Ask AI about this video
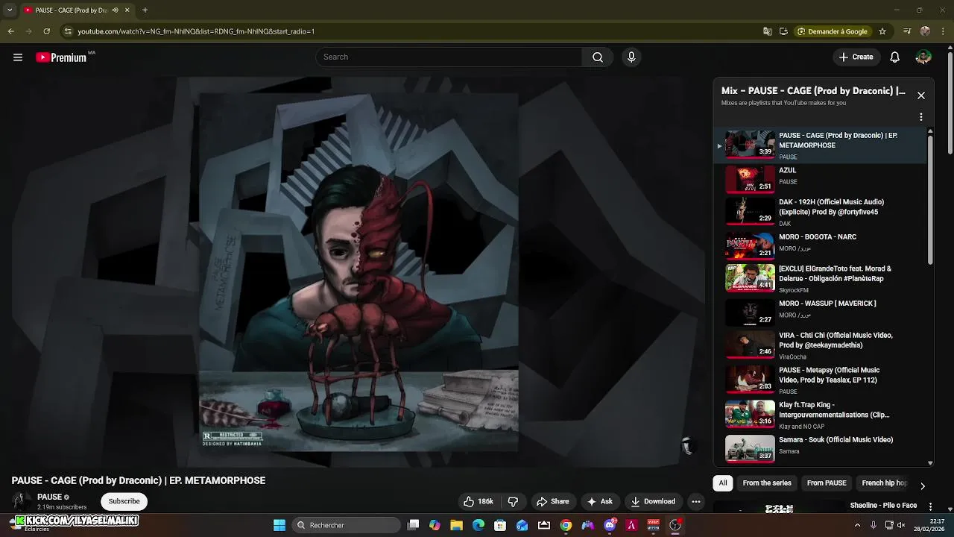 click(x=600, y=502)
